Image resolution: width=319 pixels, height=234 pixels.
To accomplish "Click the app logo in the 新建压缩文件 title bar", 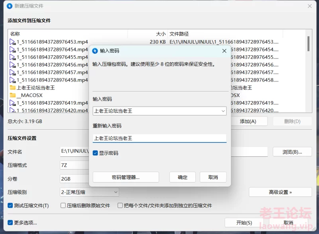I will pyautogui.click(x=9, y=6).
